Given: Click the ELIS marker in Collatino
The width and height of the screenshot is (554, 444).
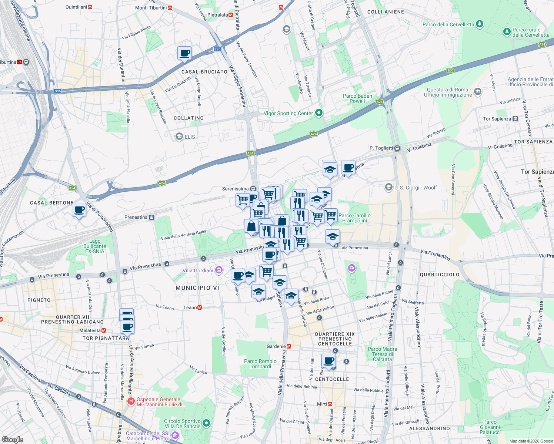Looking at the screenshot, I should pos(180,137).
